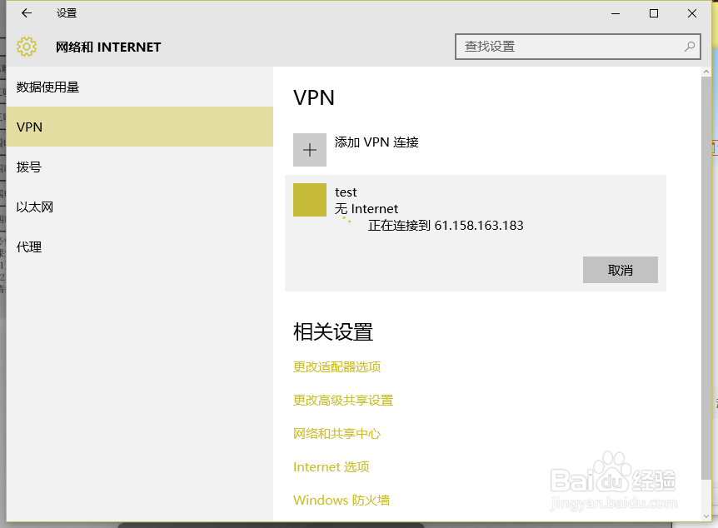
Task: Maximize the Settings window
Action: [x=654, y=13]
